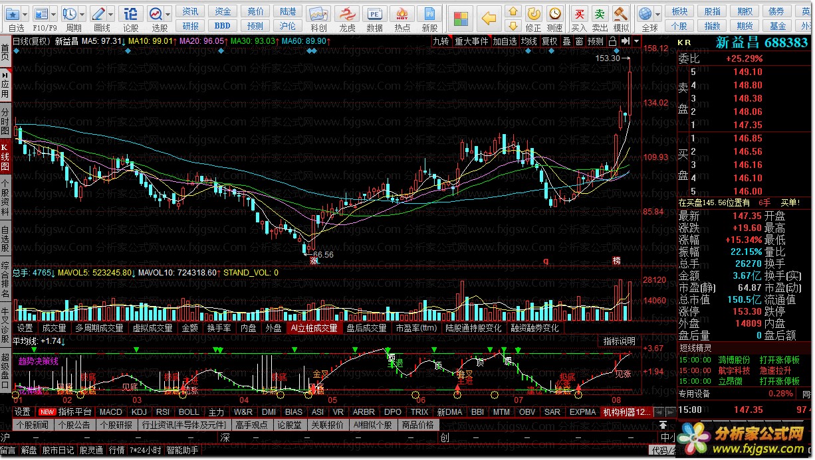Click the yellow back arrow icon

click(x=490, y=17)
